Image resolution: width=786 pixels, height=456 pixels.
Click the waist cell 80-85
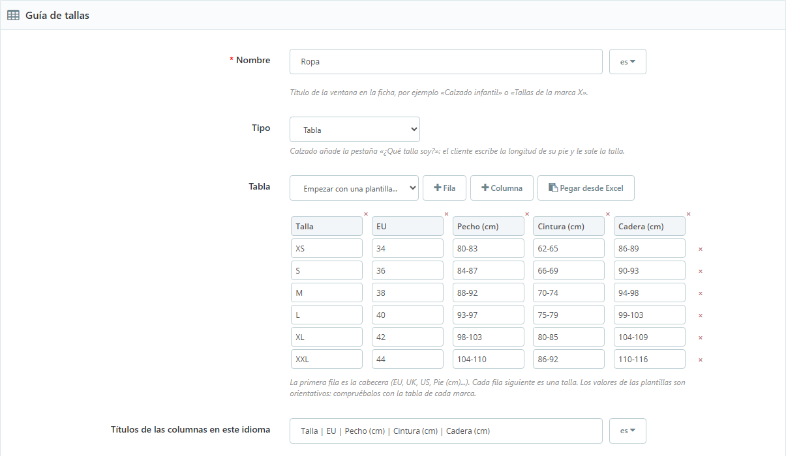[x=569, y=337]
